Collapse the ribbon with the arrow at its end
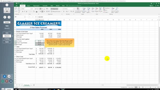The height and width of the screenshot is (90, 160). (x=159, y=14)
